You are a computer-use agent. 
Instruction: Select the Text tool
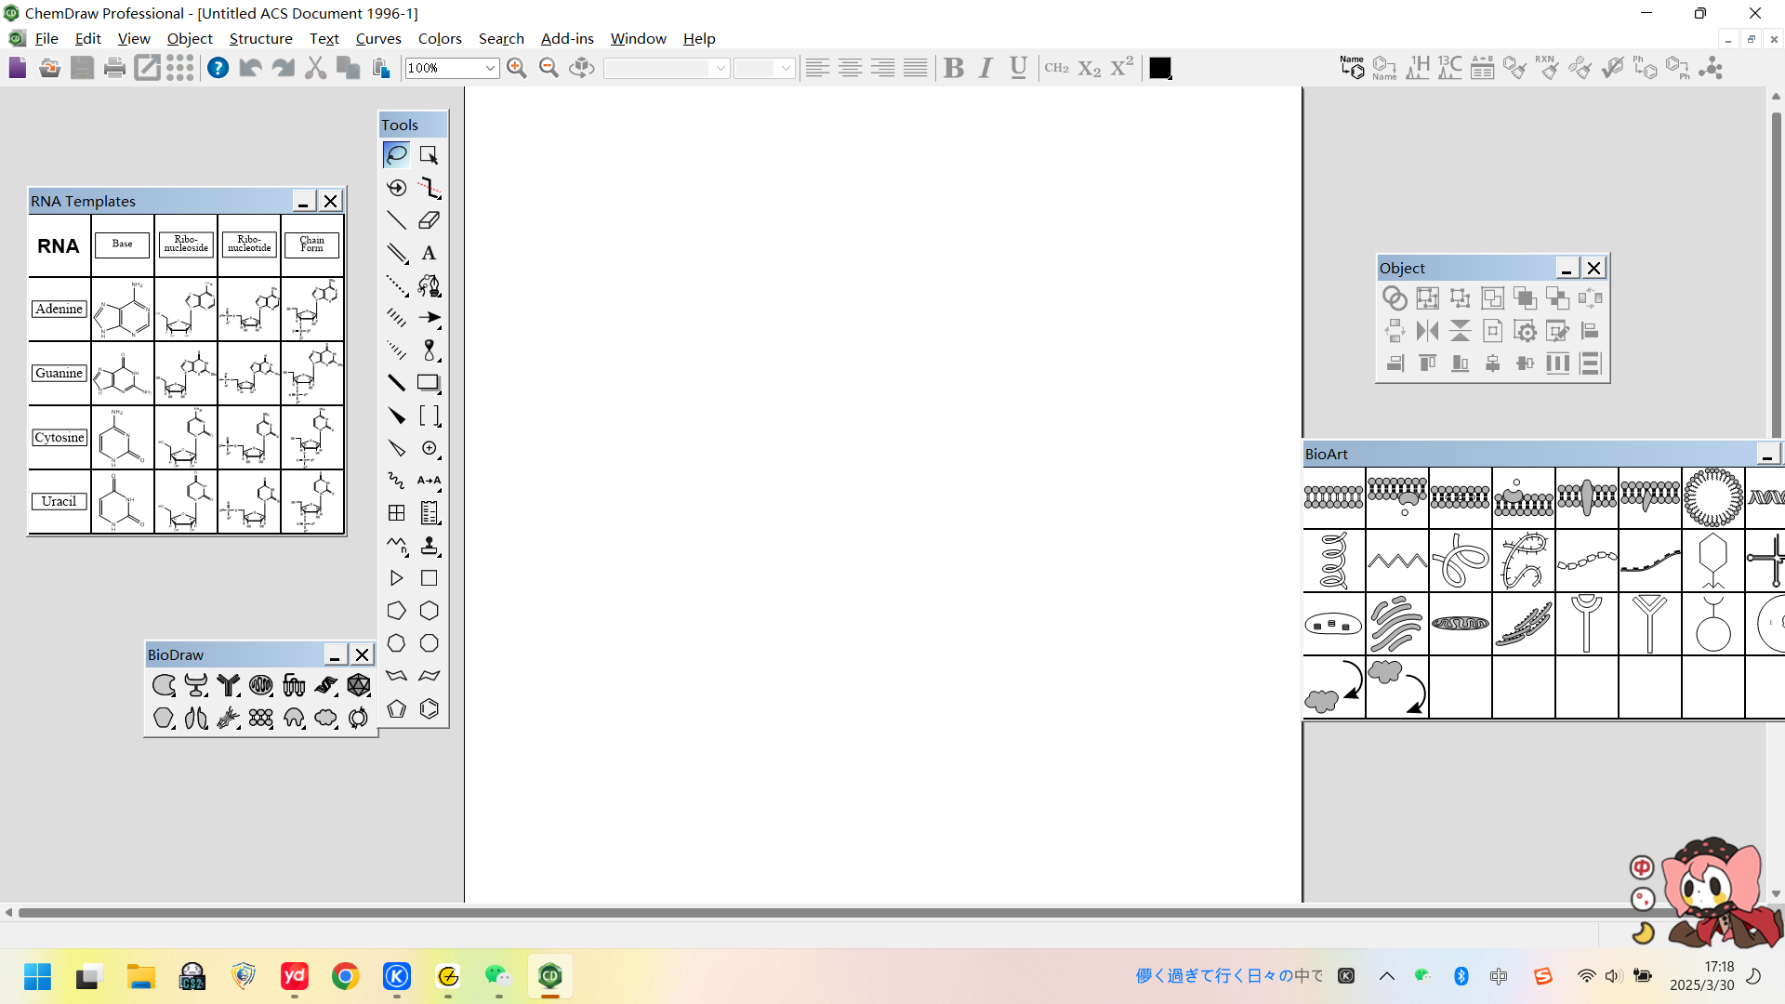tap(429, 253)
